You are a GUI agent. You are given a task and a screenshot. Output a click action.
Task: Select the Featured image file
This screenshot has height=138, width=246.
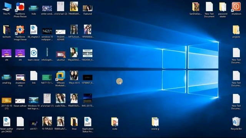pyautogui.click(x=88, y=8)
